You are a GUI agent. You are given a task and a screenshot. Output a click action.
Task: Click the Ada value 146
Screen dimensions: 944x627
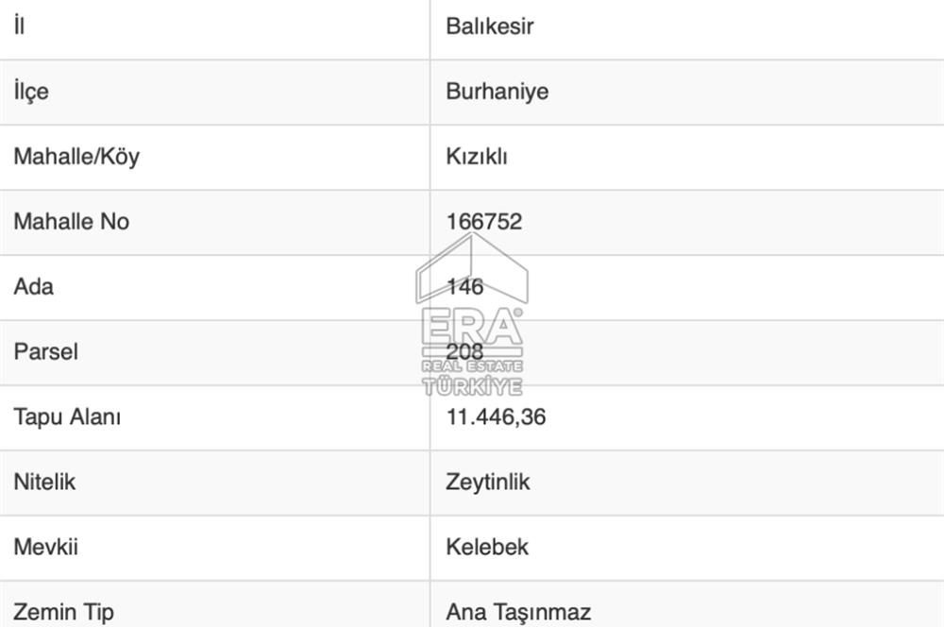click(464, 287)
